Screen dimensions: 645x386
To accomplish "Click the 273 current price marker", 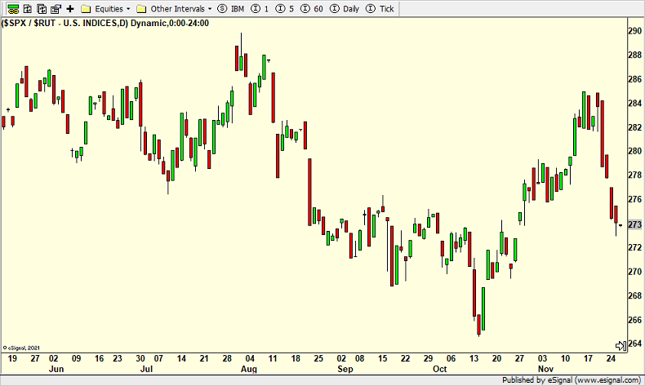I will pos(634,224).
